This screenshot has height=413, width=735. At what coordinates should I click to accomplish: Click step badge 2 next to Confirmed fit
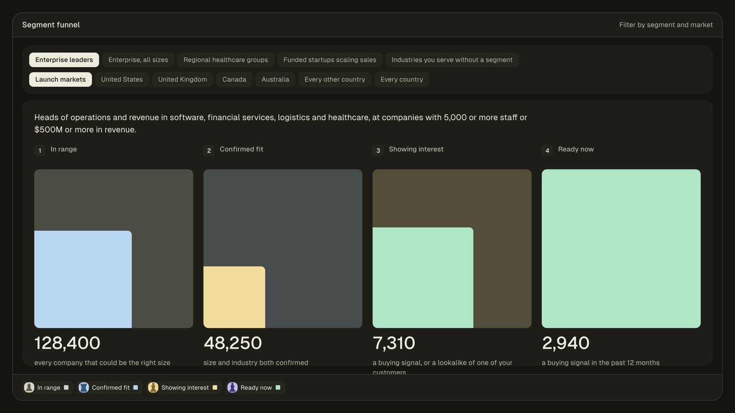point(209,151)
